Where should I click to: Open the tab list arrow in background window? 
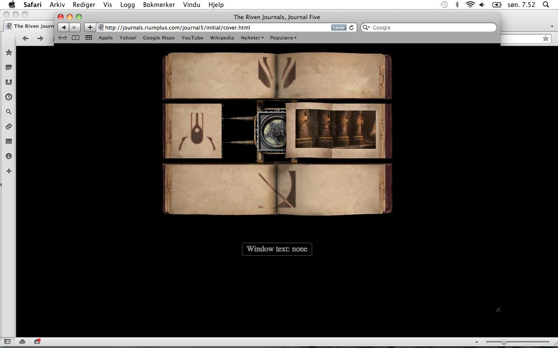(x=552, y=27)
